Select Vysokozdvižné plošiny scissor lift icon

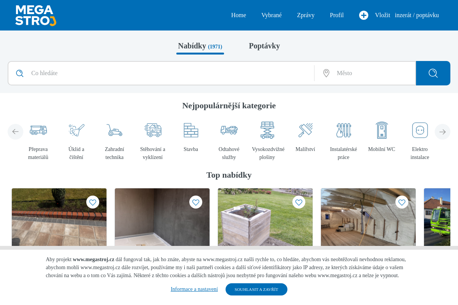point(267,130)
